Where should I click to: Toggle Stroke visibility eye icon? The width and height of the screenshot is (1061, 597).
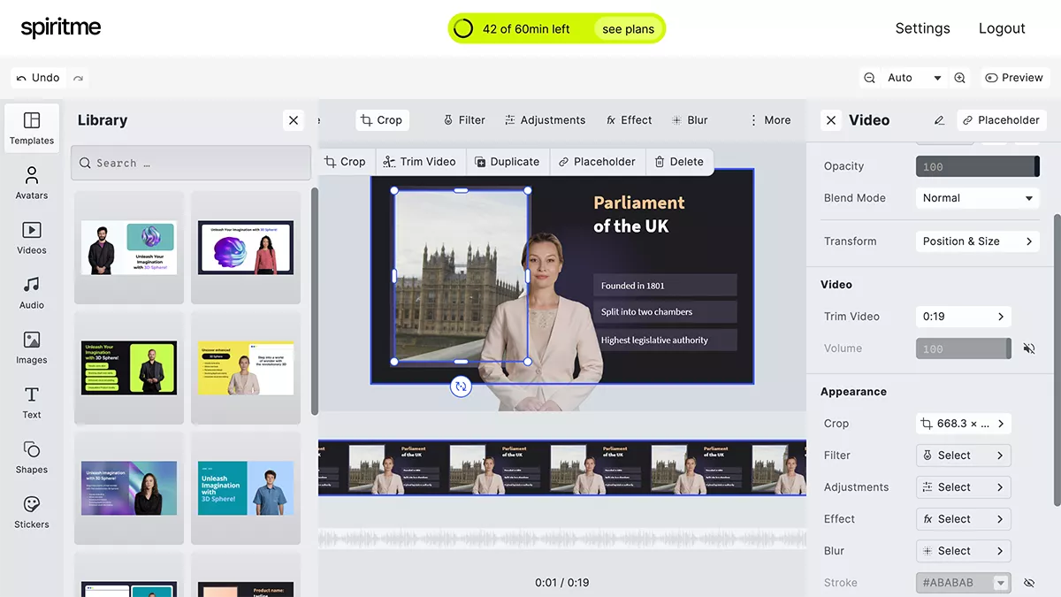[x=1028, y=583]
